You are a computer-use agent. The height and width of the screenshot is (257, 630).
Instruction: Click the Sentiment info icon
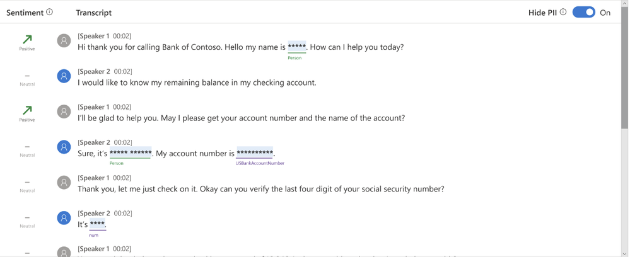tap(49, 12)
